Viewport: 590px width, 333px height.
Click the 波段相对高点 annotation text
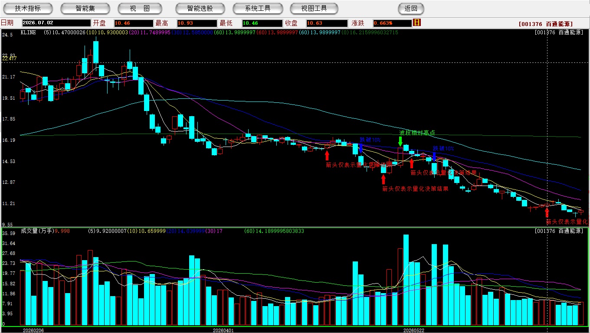pyautogui.click(x=417, y=133)
